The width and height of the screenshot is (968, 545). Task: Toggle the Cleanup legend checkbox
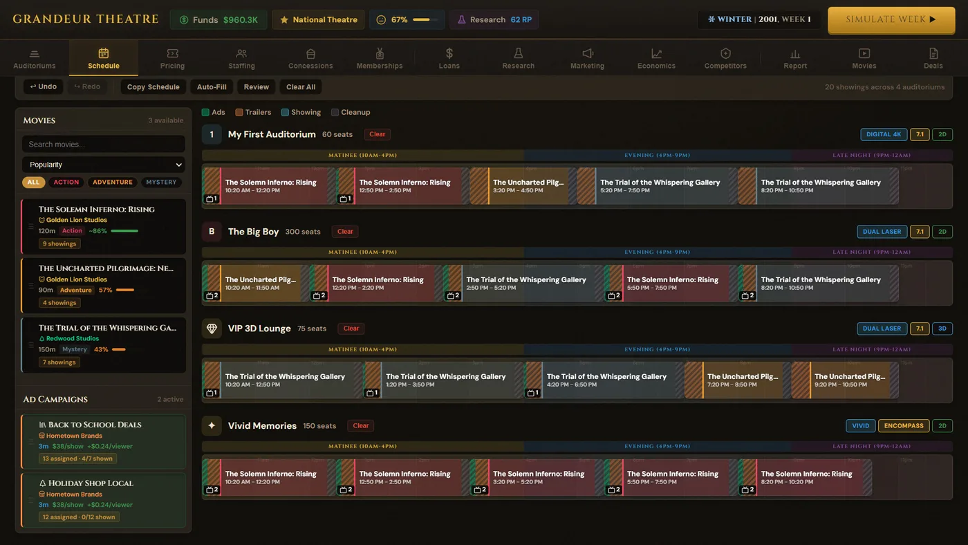click(x=335, y=112)
